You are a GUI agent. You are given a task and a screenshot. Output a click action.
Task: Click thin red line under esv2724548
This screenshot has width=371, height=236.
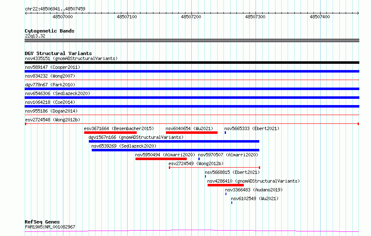192,124
